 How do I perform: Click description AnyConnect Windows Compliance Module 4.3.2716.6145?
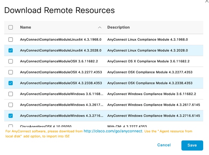(x=154, y=116)
